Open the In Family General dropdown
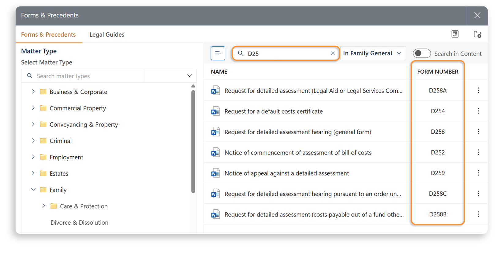Image resolution: width=504 pixels, height=254 pixels. (x=373, y=53)
